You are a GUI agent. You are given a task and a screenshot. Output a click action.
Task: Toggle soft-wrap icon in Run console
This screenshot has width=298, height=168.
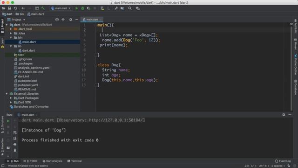point(15,133)
